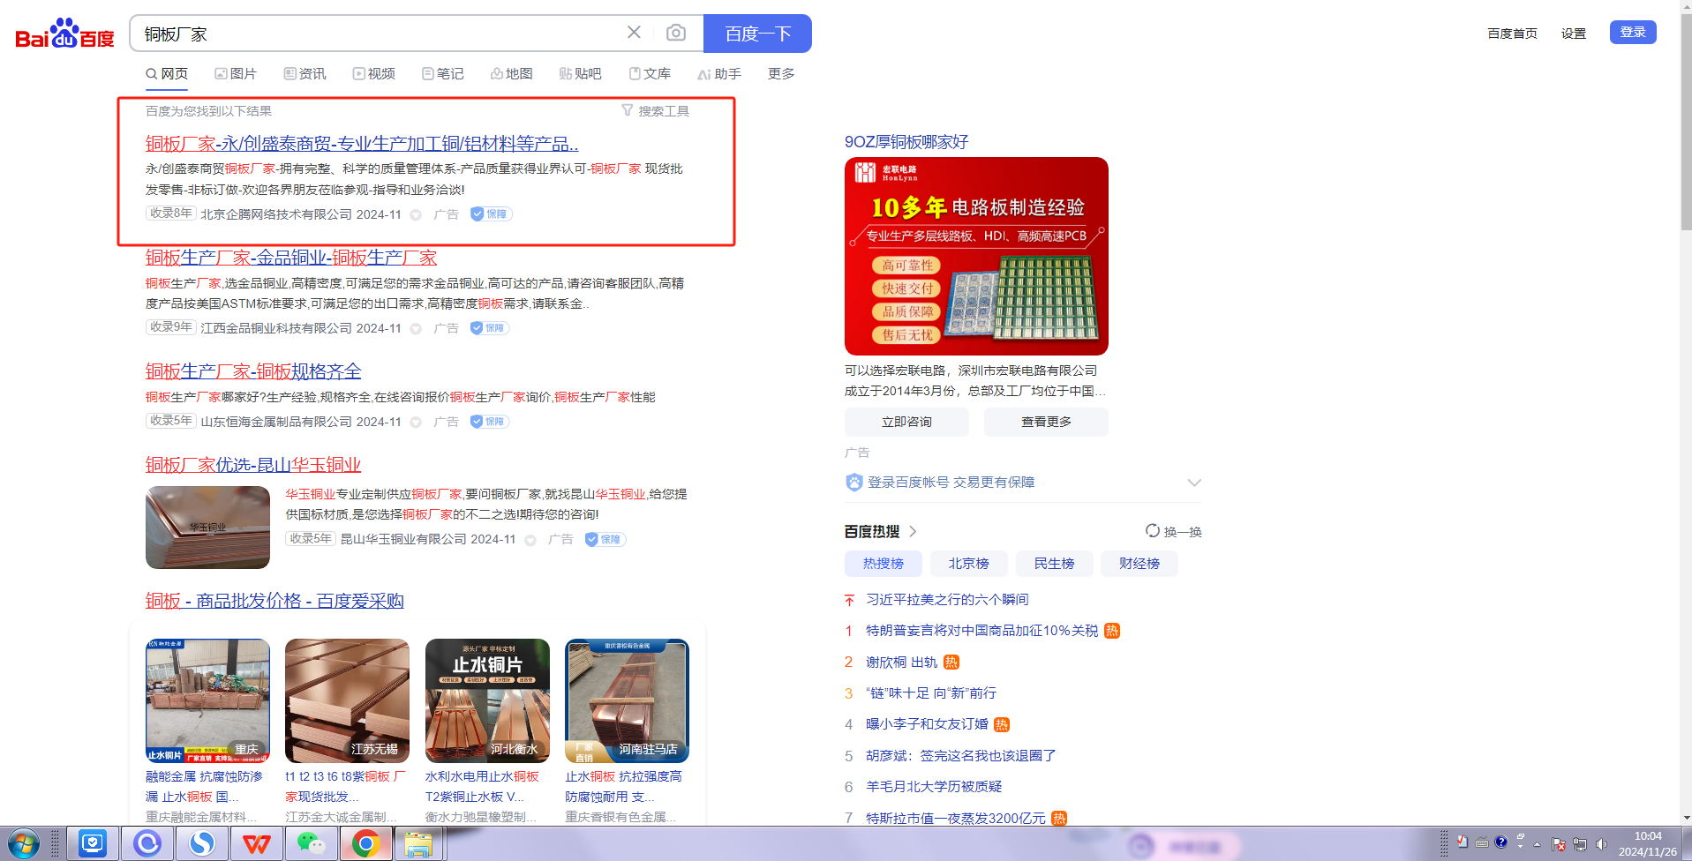The height and width of the screenshot is (861, 1692).
Task: Select the 热搜榜 hot list tab
Action: click(x=884, y=564)
